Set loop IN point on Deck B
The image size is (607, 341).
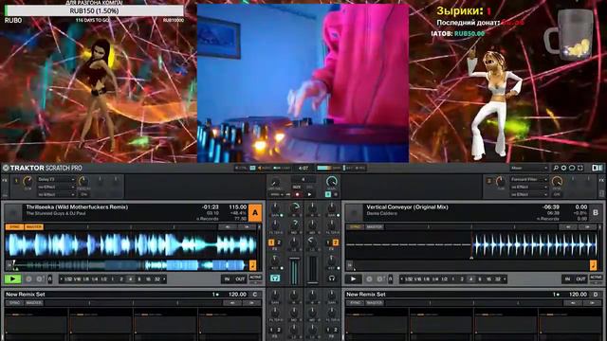coord(567,278)
